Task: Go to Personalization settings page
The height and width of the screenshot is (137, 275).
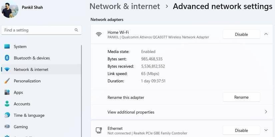Action: 27,81
